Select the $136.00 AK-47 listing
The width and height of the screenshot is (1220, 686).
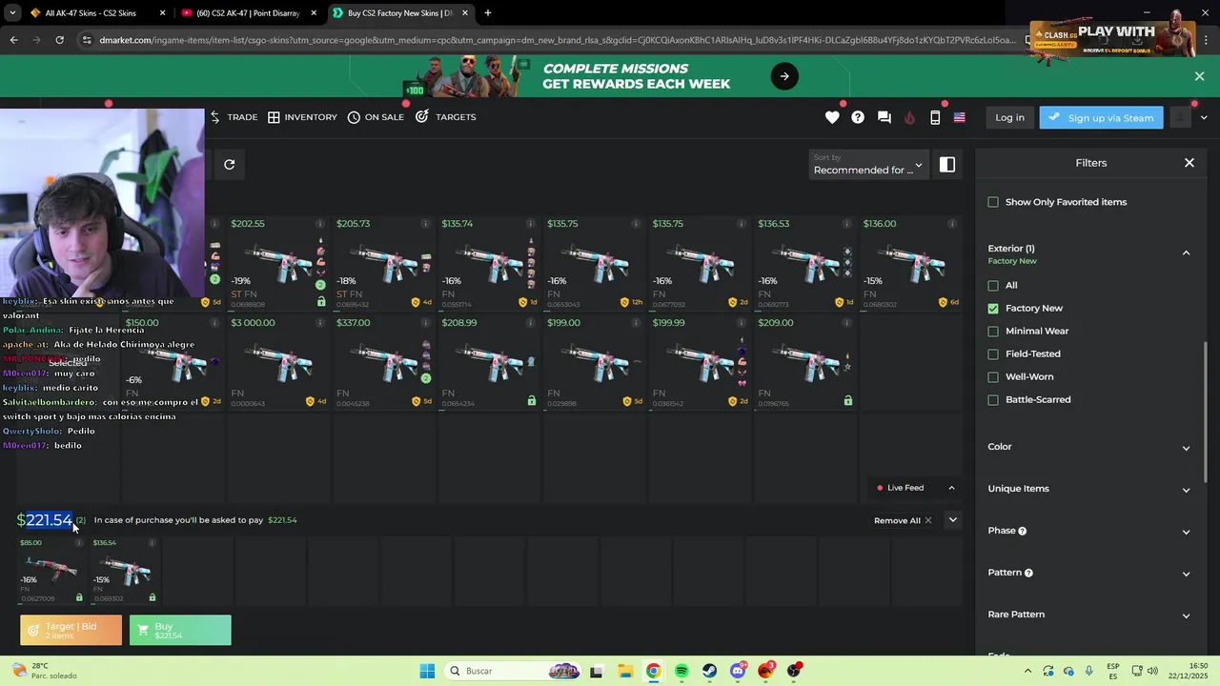point(910,264)
